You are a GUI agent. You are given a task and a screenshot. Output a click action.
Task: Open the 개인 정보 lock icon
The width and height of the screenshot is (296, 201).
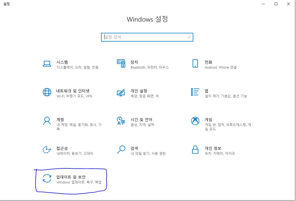point(195,150)
